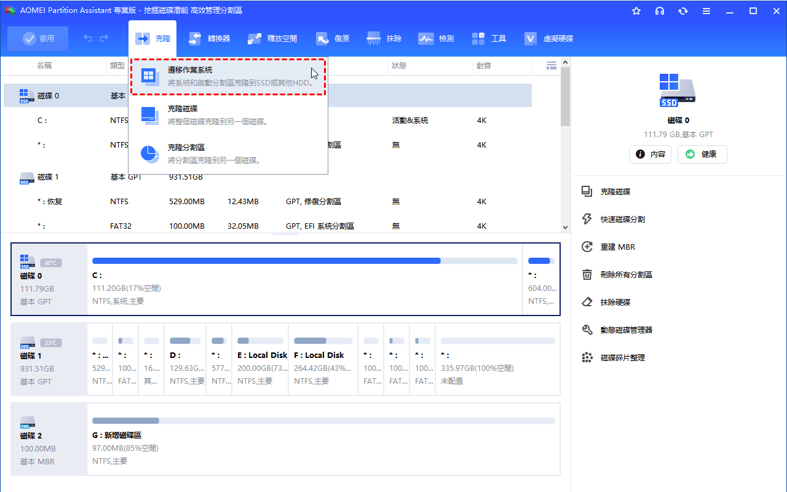Open column settings list icon
This screenshot has height=492, width=787.
551,65
